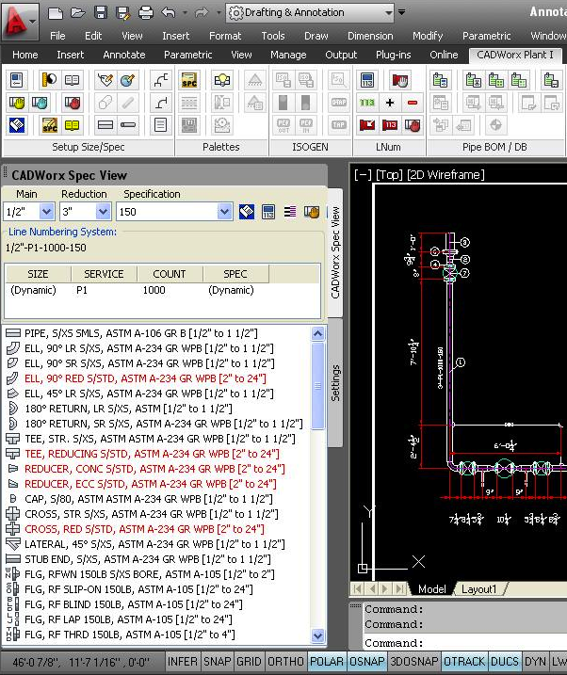This screenshot has height=675, width=567.
Task: Open the Specification 150 dropdown
Action: 224,212
